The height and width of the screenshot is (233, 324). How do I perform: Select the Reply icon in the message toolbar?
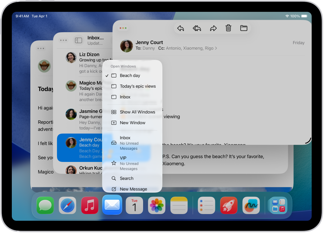(x=181, y=28)
